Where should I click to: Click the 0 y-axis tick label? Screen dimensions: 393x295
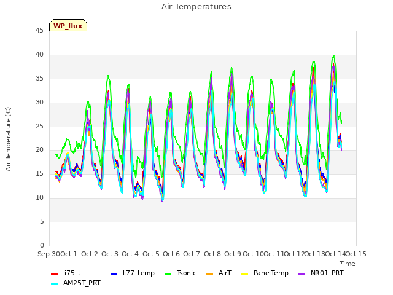pos(42,245)
